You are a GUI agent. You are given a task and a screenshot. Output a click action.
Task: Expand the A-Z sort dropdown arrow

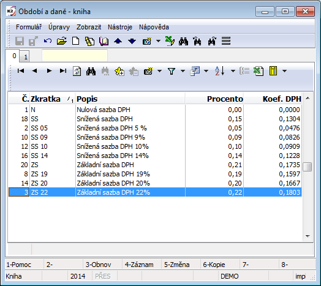coord(233,71)
